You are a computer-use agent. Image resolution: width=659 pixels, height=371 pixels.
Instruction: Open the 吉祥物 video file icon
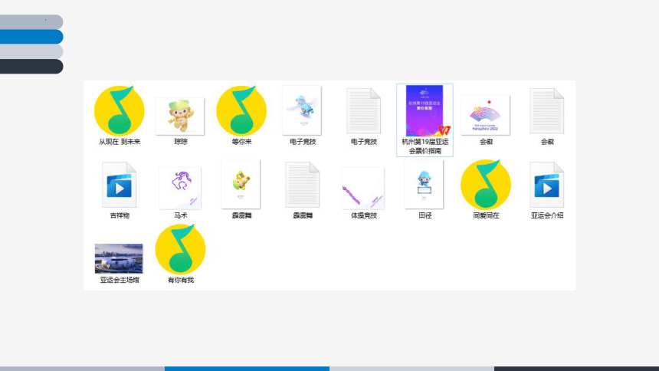click(120, 185)
